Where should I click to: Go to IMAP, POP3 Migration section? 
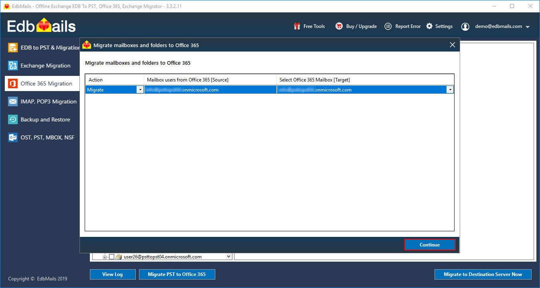click(x=42, y=101)
